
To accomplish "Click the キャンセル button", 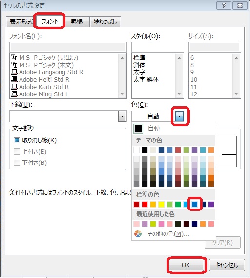I will [x=227, y=265].
